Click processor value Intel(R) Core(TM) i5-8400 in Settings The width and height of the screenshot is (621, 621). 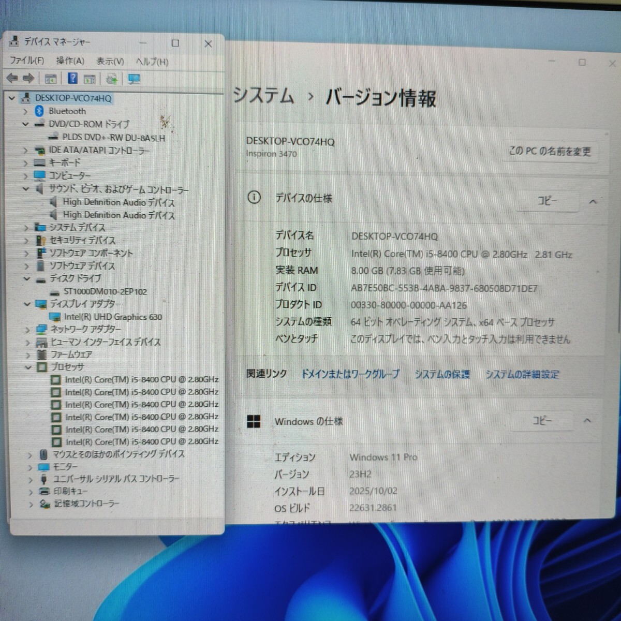click(x=462, y=255)
